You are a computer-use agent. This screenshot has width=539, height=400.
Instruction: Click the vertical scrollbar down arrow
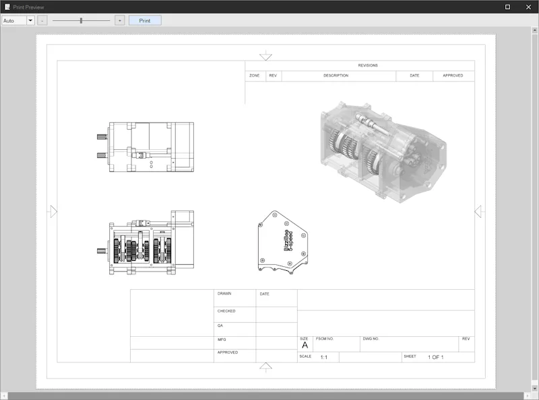tap(534, 389)
